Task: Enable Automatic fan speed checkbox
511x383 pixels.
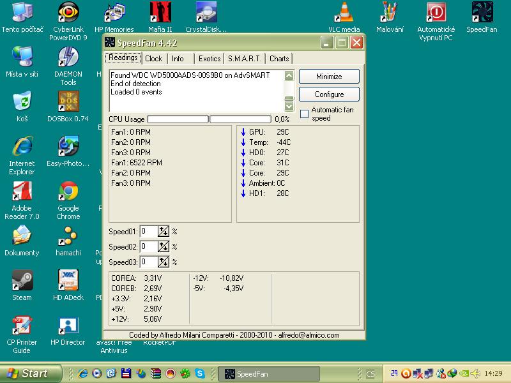Action: [x=305, y=114]
